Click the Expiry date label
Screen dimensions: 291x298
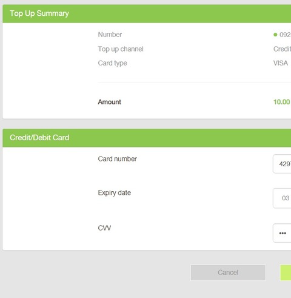[115, 192]
